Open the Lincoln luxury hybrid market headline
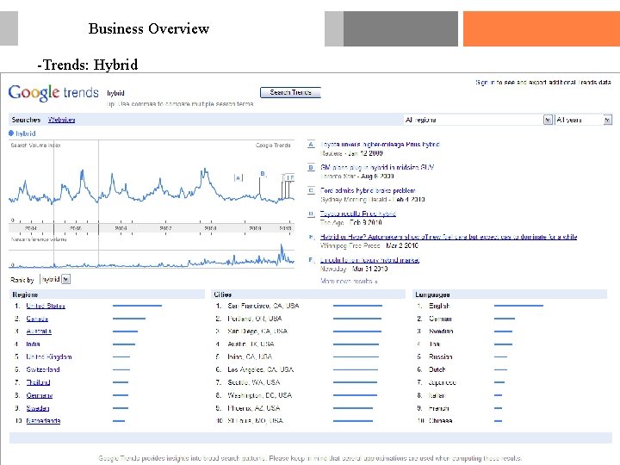This screenshot has height=465, width=620. point(369,260)
